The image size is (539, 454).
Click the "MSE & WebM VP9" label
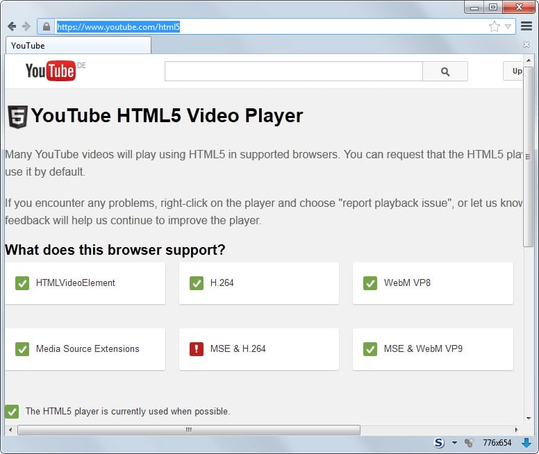coord(423,349)
